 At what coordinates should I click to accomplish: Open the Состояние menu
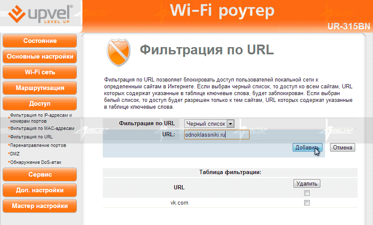tap(40, 41)
